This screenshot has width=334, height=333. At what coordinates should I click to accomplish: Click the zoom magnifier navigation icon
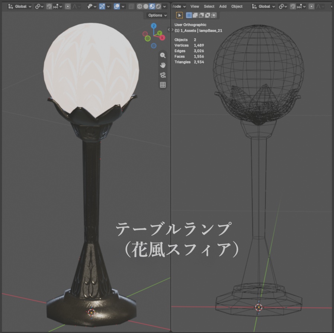tap(163, 55)
